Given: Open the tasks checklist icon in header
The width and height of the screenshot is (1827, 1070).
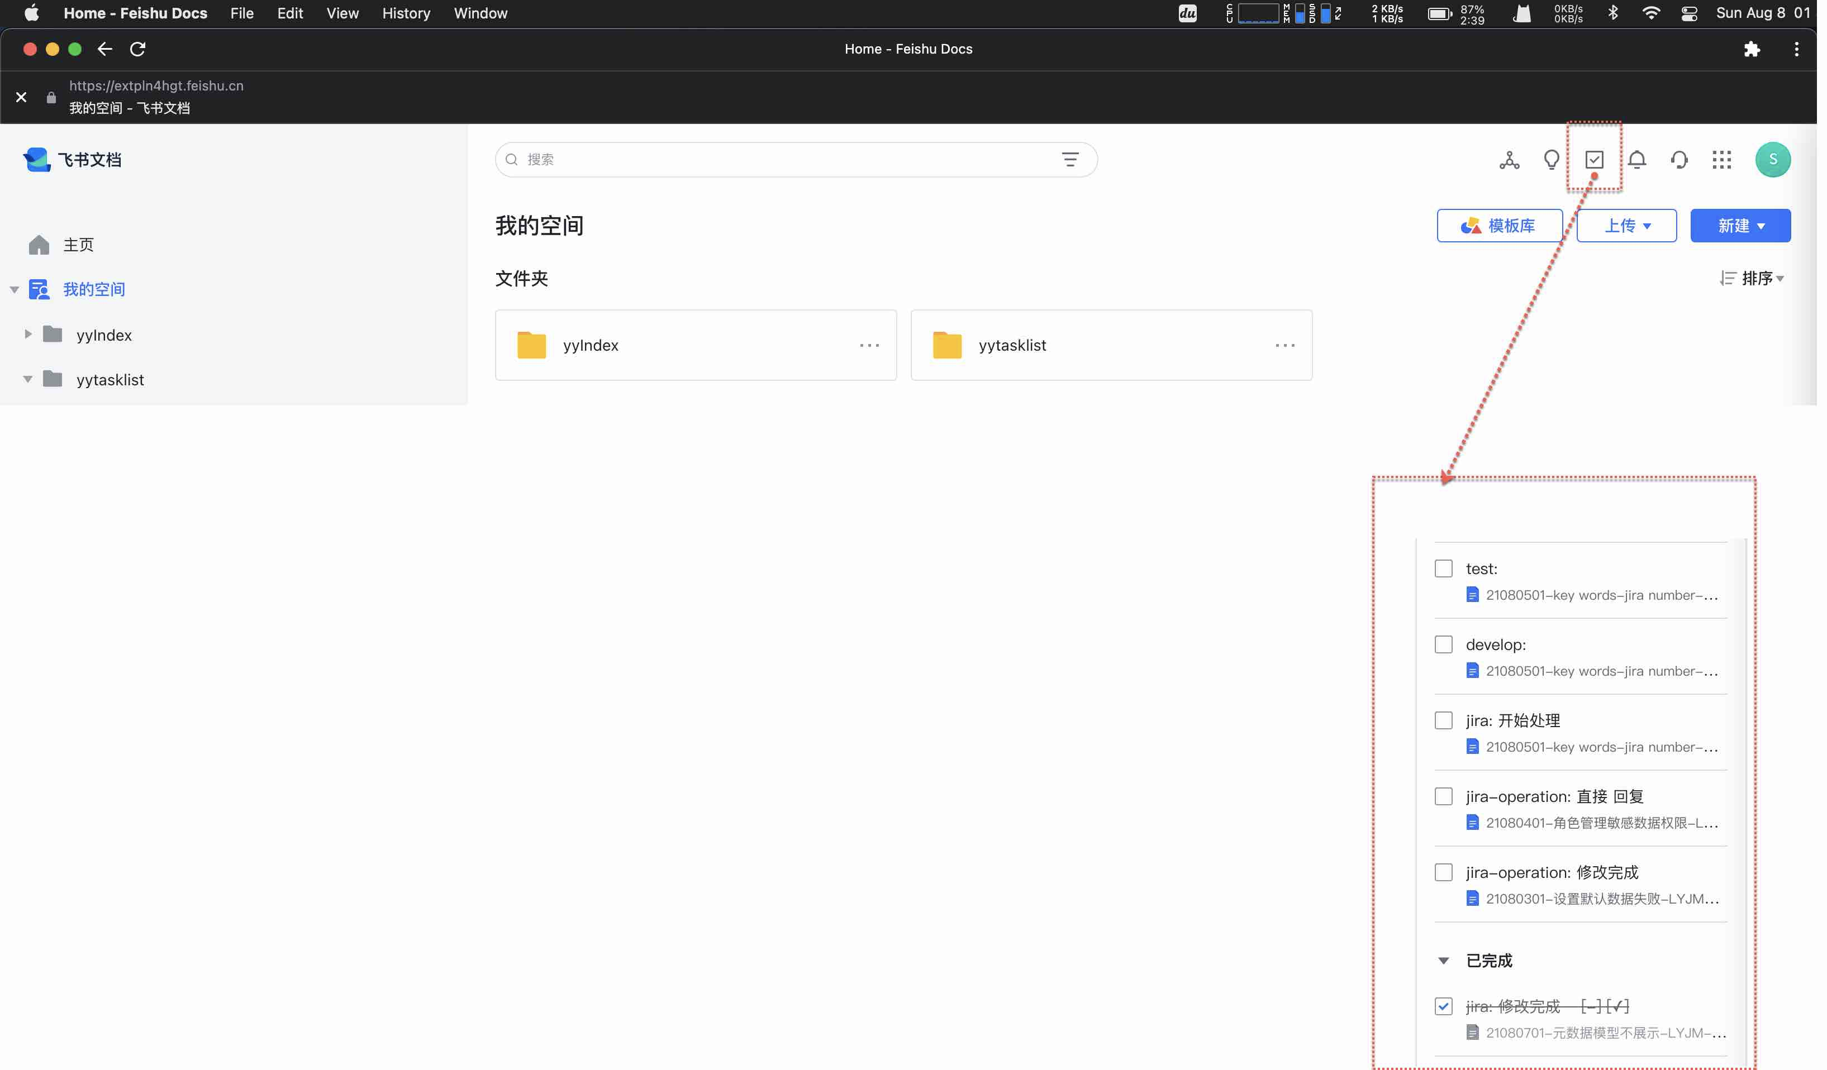Looking at the screenshot, I should 1593,159.
